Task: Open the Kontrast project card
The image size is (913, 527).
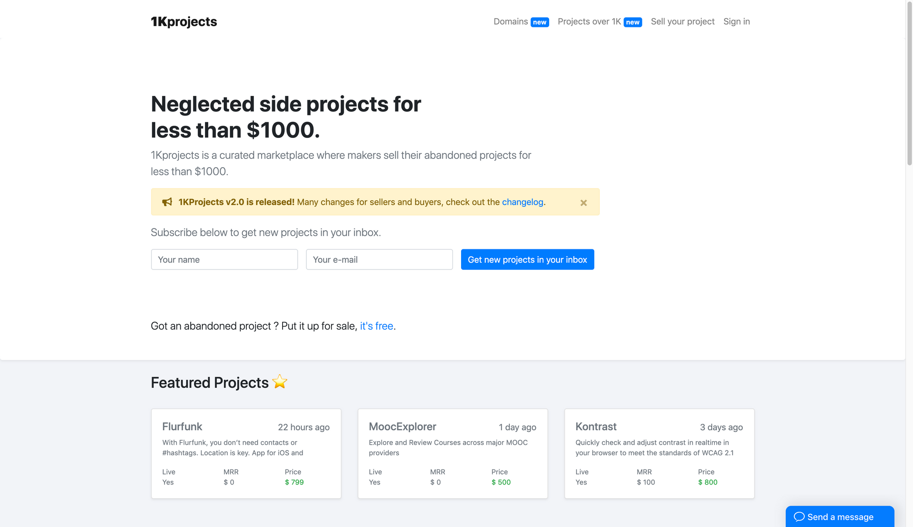Action: [x=659, y=453]
